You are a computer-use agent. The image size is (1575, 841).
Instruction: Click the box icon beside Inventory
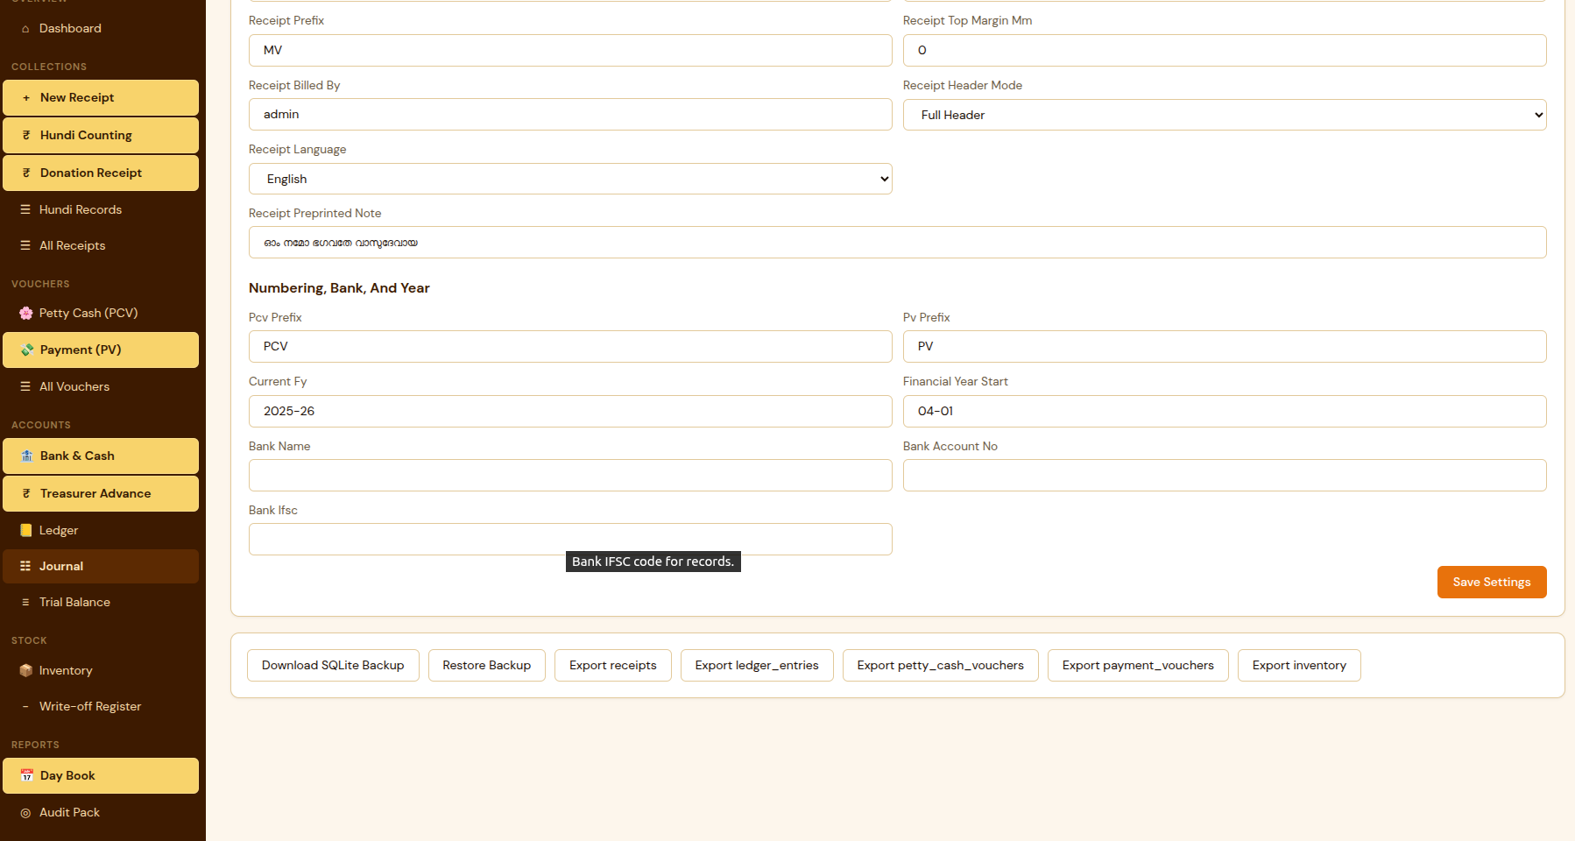click(x=26, y=671)
